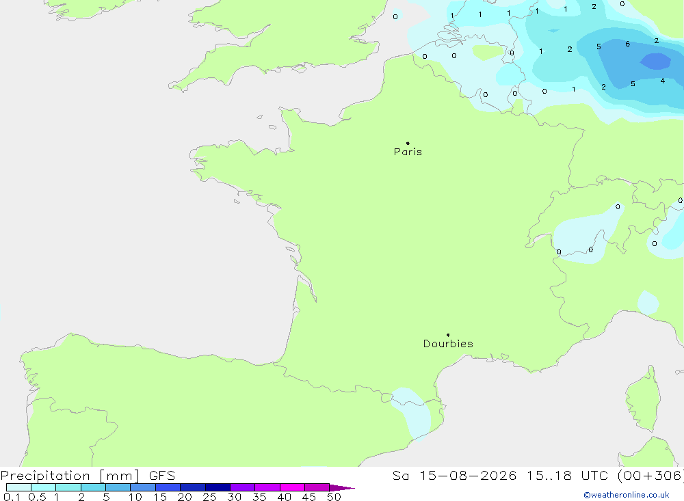Click the precipitation value '4' on the map
Image resolution: width=684 pixels, height=501 pixels.
pyautogui.click(x=663, y=81)
